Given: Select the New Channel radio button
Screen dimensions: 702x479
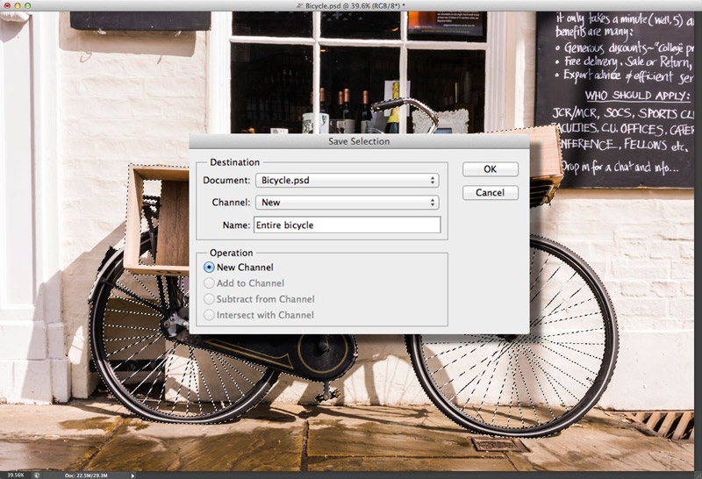Looking at the screenshot, I should pyautogui.click(x=209, y=268).
